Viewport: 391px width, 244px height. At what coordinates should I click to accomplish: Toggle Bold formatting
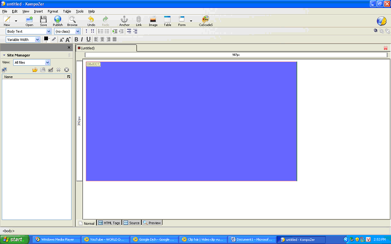coord(76,39)
